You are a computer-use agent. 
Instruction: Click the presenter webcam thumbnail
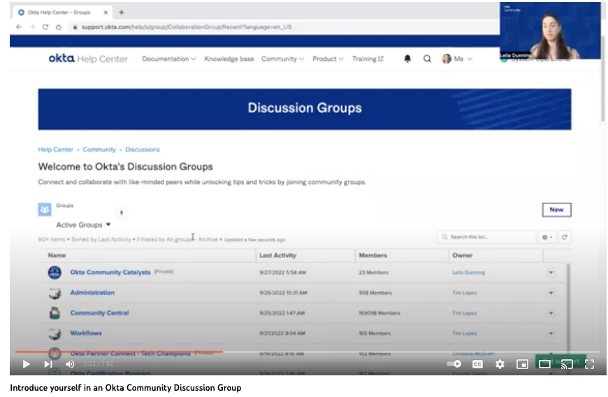(550, 30)
